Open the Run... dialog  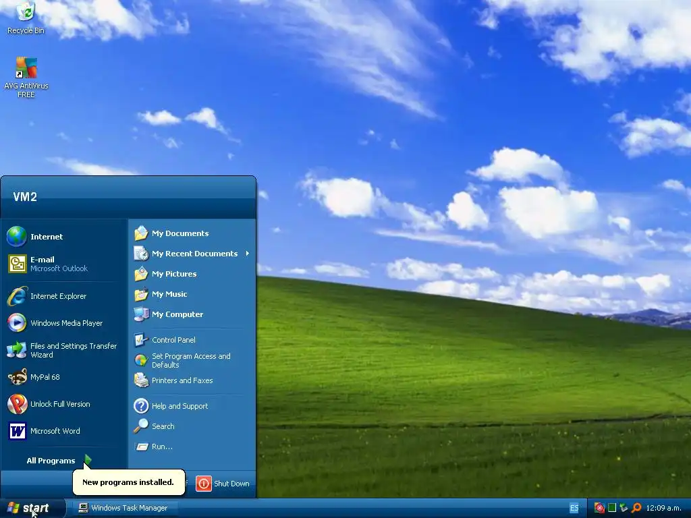point(192,447)
